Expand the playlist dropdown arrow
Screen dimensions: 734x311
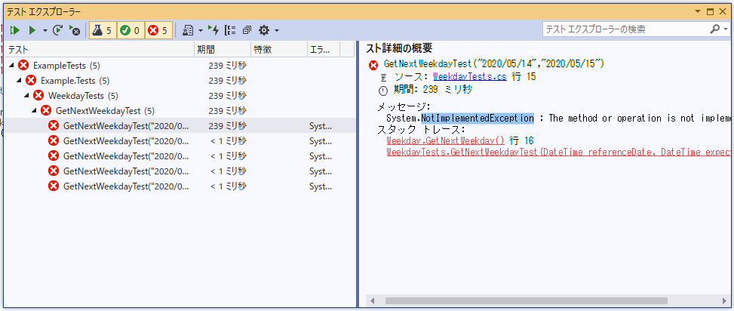click(201, 30)
